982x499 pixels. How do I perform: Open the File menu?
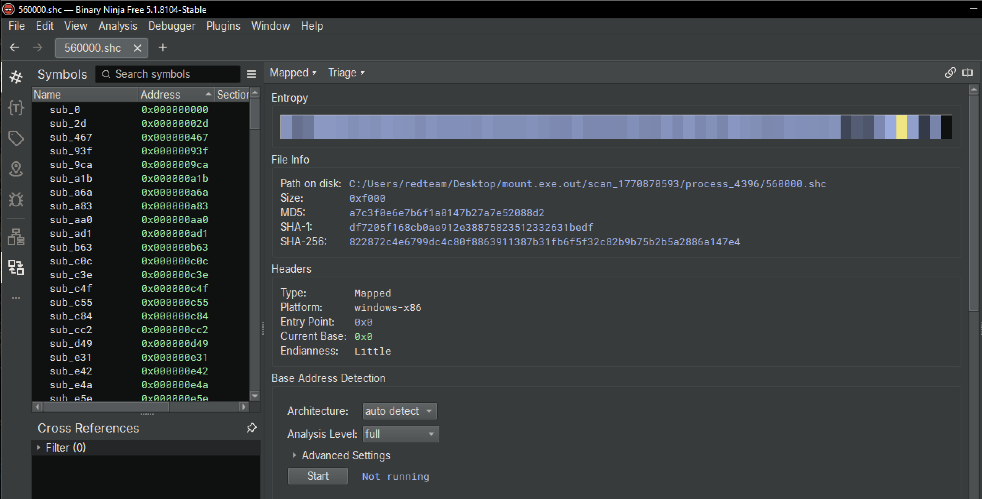pyautogui.click(x=16, y=26)
